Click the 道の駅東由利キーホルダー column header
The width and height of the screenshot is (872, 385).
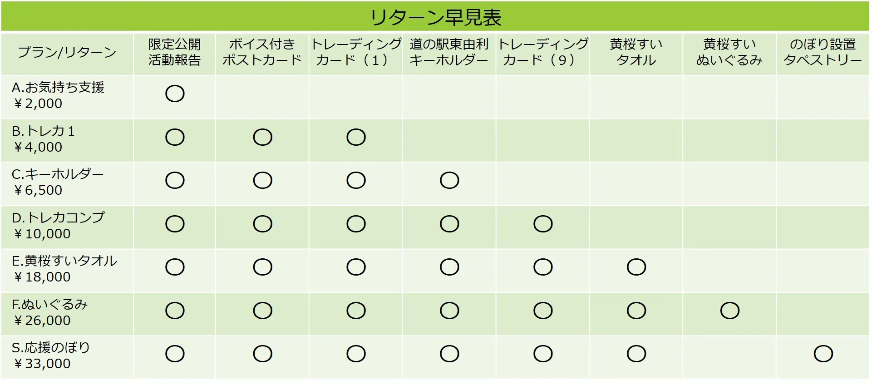(x=449, y=53)
